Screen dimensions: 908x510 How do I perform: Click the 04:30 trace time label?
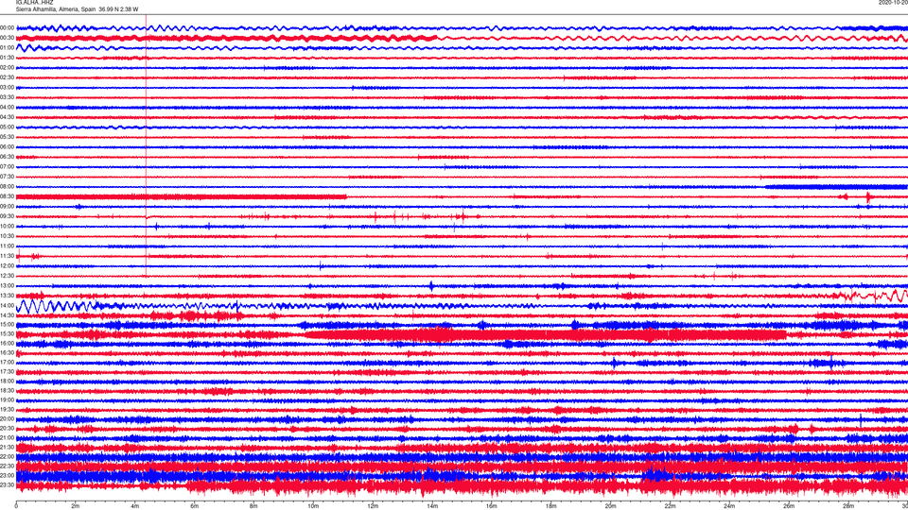8,117
